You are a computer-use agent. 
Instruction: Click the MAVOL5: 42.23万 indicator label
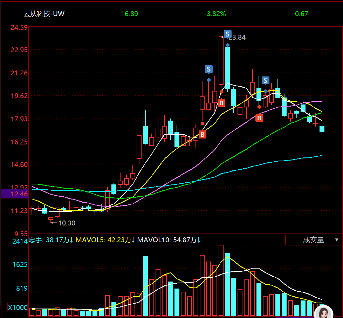click(x=105, y=240)
